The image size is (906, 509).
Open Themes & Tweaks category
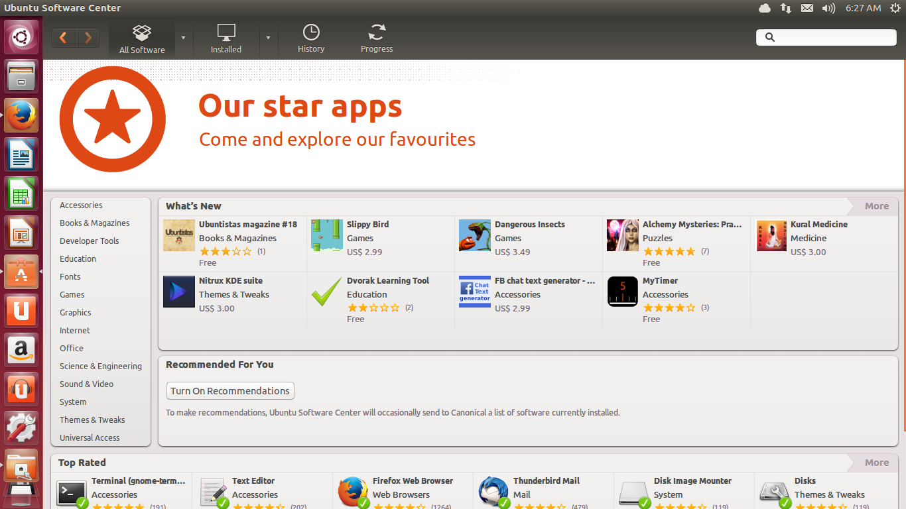pos(92,420)
